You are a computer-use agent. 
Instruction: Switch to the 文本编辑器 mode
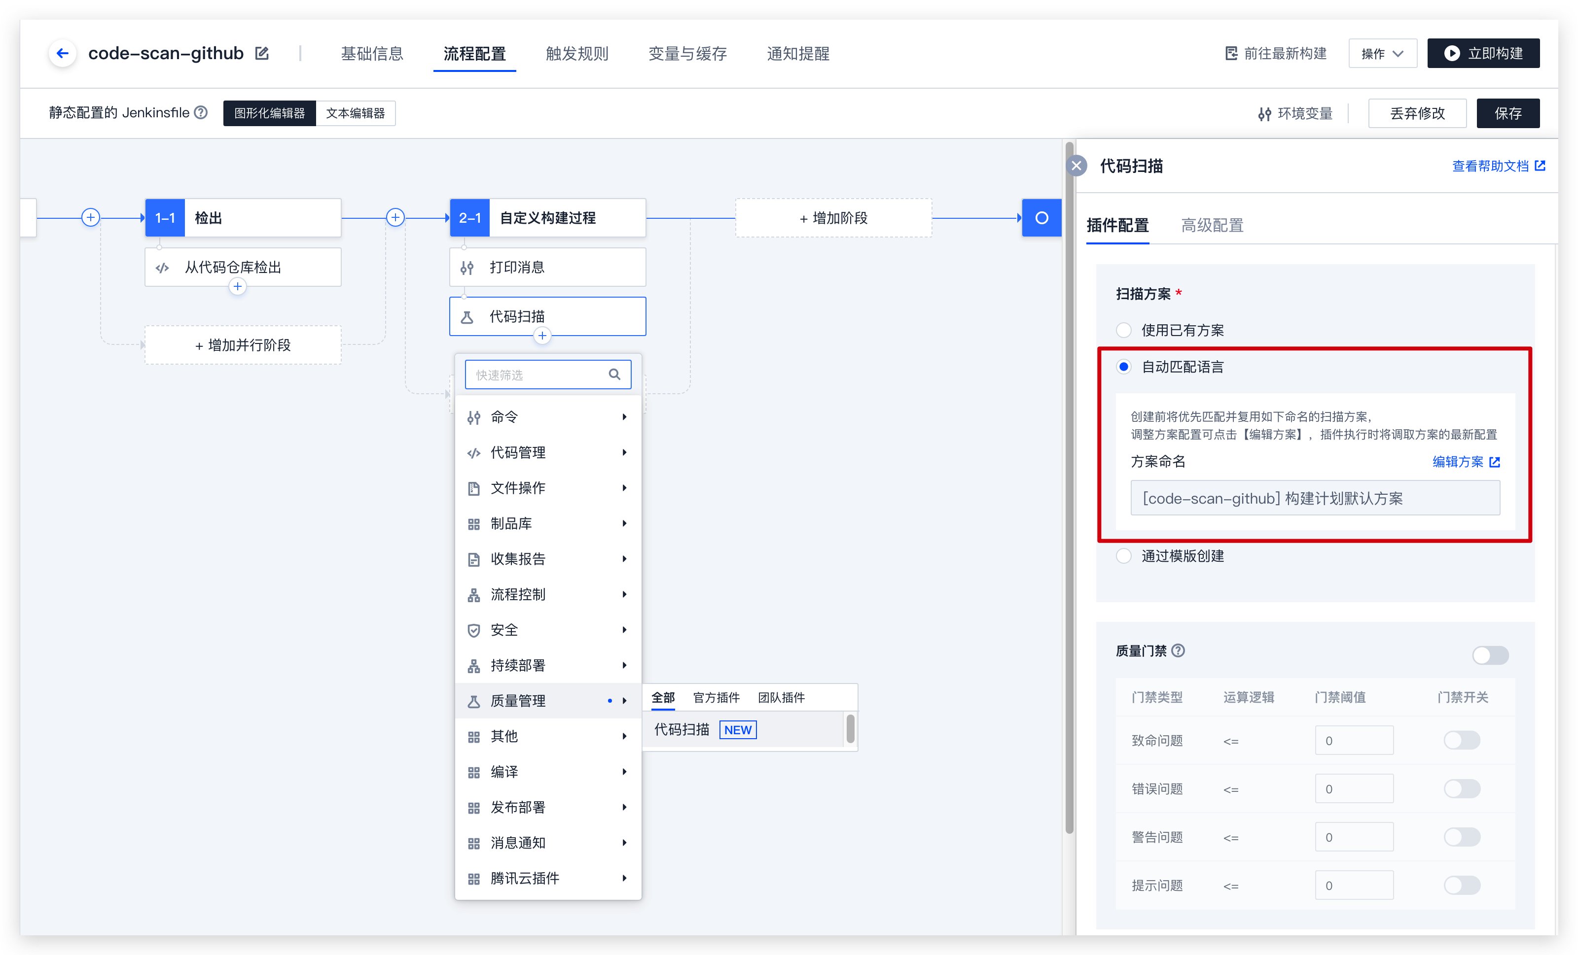coord(356,113)
